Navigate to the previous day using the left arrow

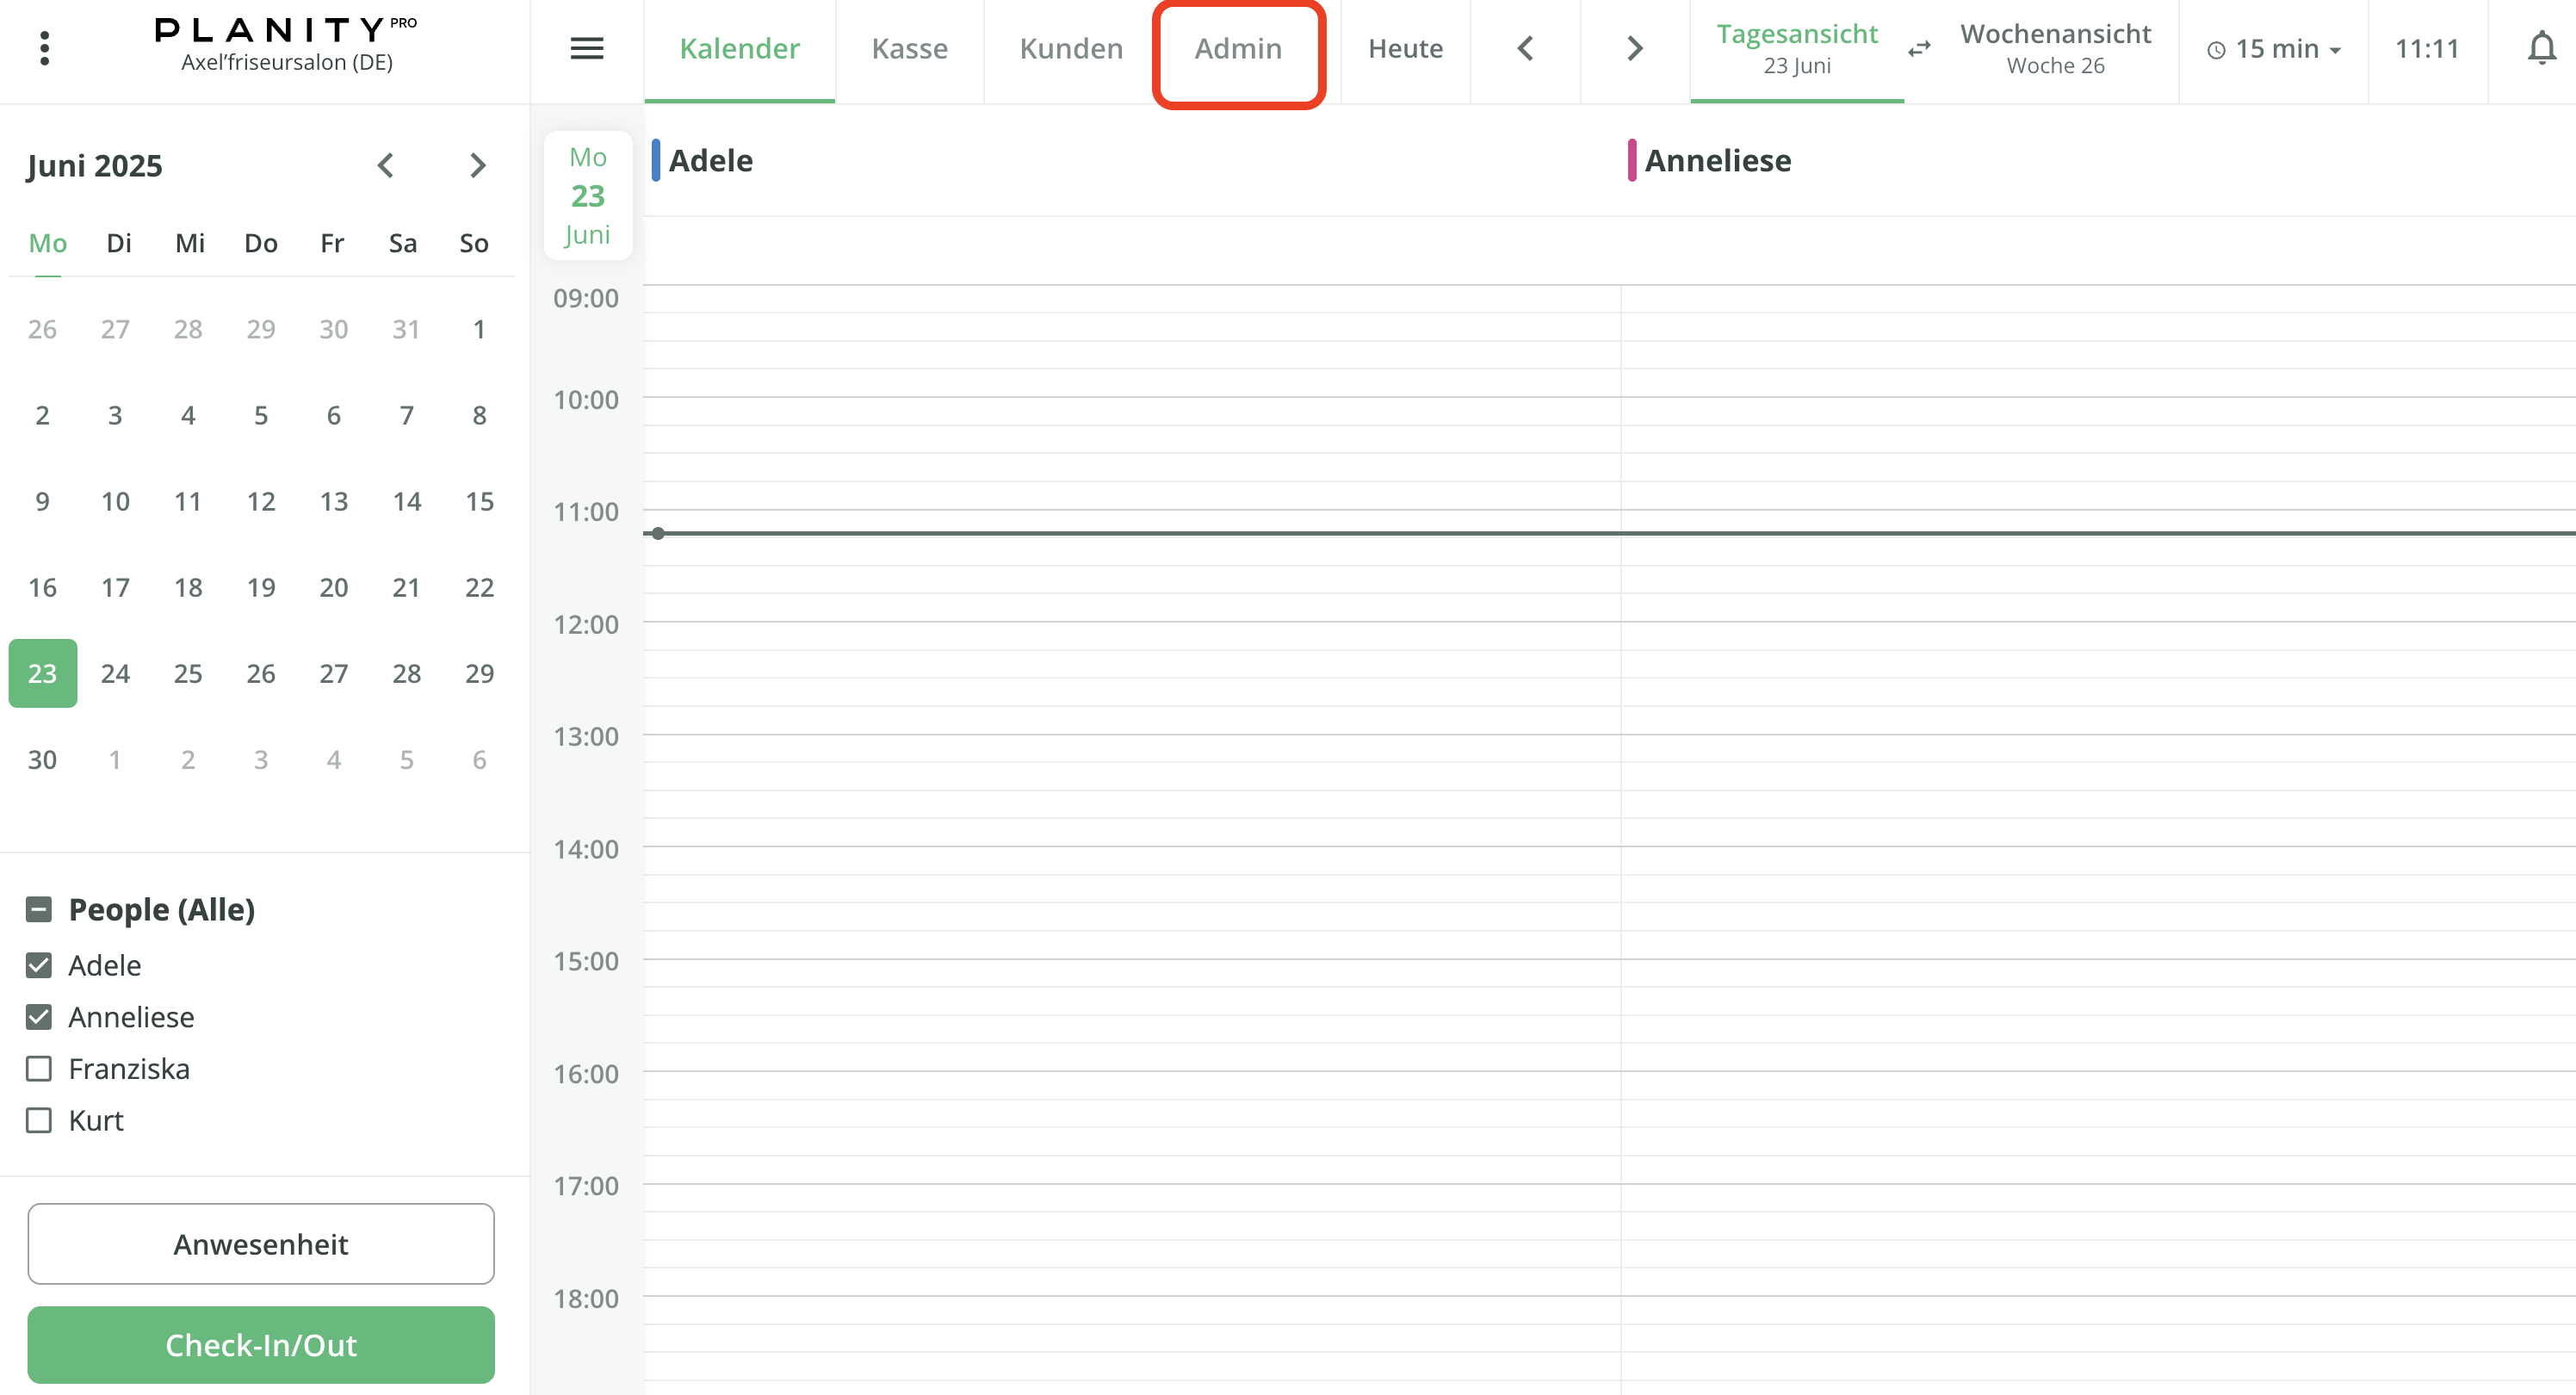tap(1524, 47)
